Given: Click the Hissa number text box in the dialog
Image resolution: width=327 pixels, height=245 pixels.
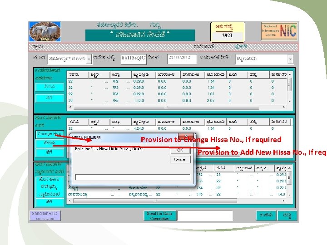Looking at the screenshot, I should (133, 177).
